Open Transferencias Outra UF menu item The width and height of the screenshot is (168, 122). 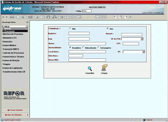pos(14,72)
